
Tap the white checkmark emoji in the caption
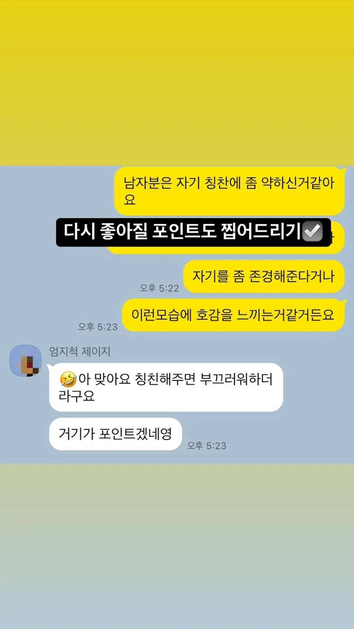[312, 232]
